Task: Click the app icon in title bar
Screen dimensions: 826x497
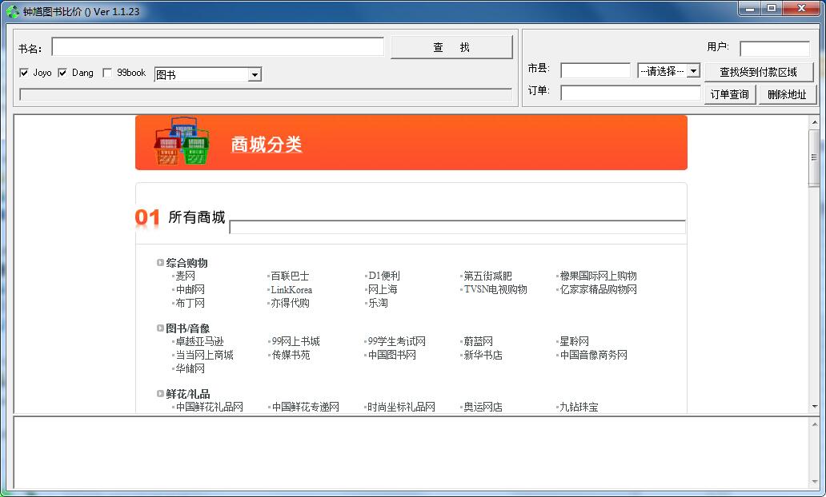Action: [13, 11]
